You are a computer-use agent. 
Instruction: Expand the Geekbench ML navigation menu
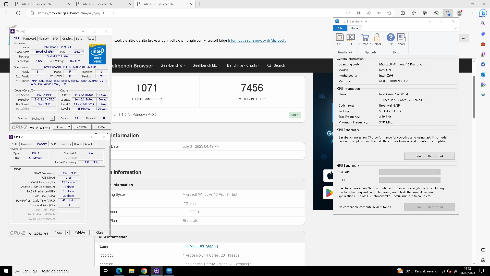click(206, 65)
